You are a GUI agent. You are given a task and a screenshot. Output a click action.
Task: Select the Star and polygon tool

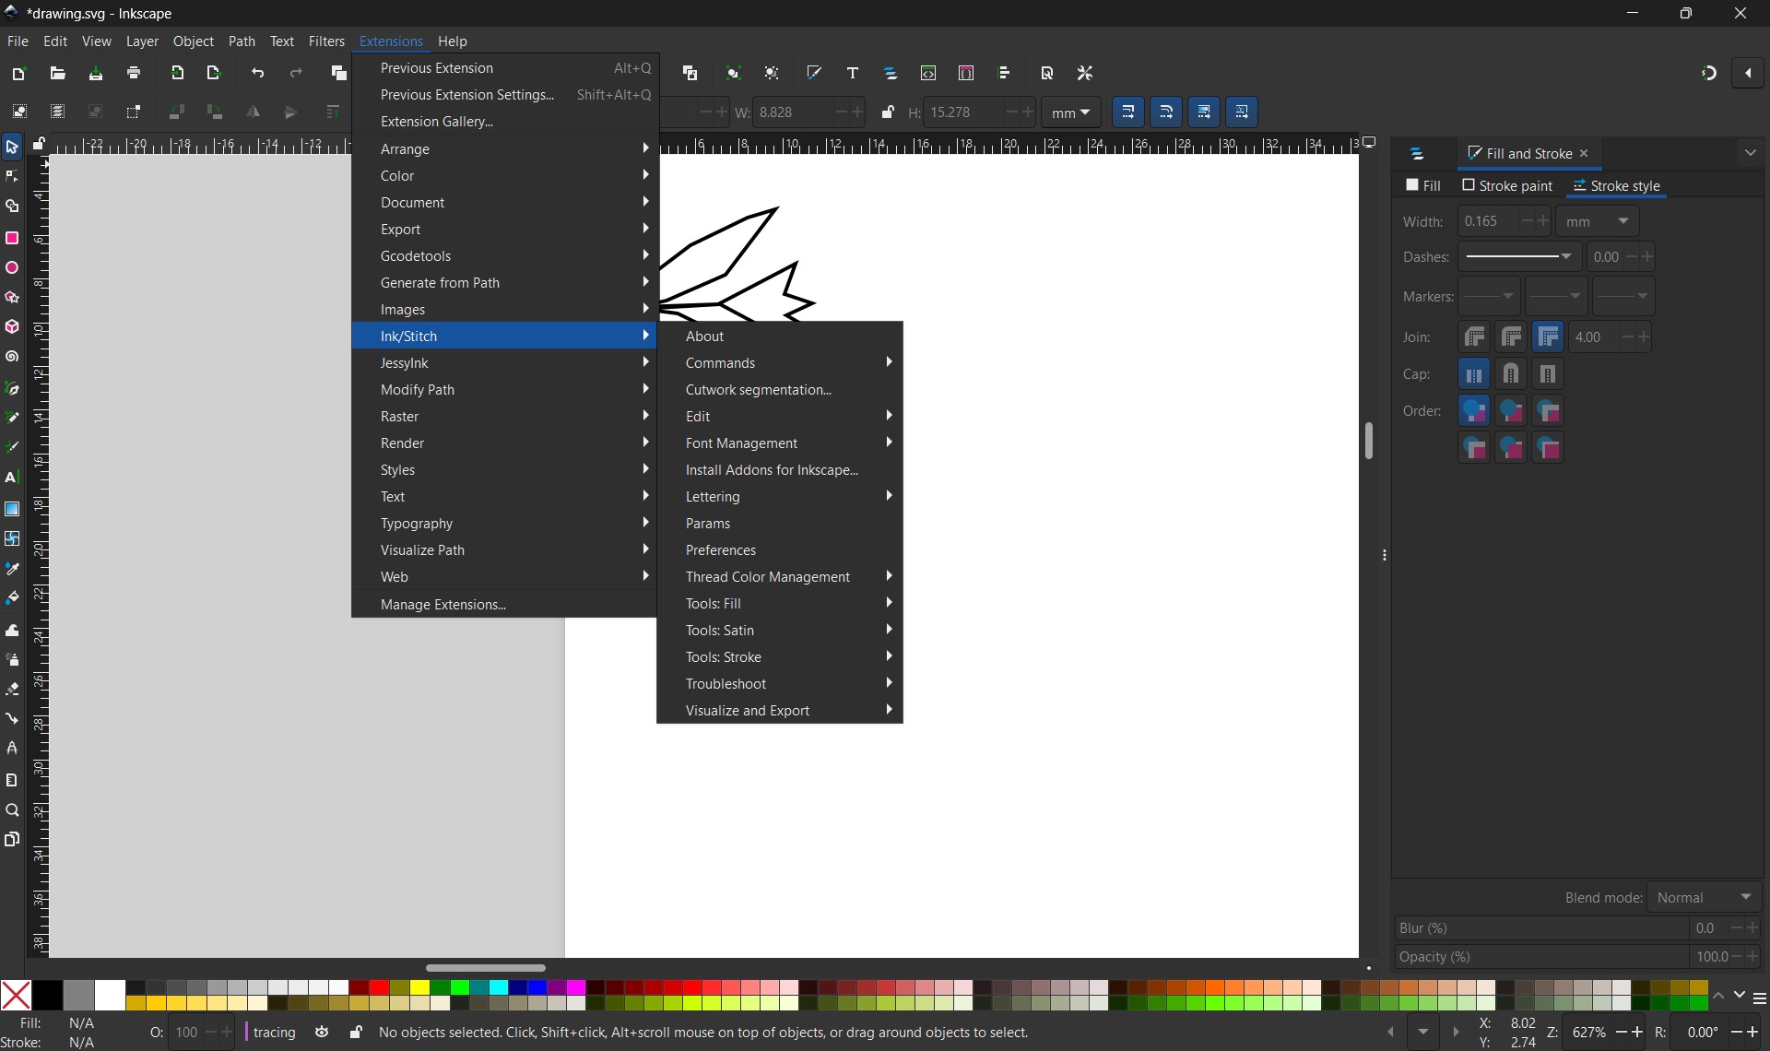(x=12, y=298)
